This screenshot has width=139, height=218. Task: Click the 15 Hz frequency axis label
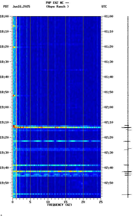tap(65, 202)
